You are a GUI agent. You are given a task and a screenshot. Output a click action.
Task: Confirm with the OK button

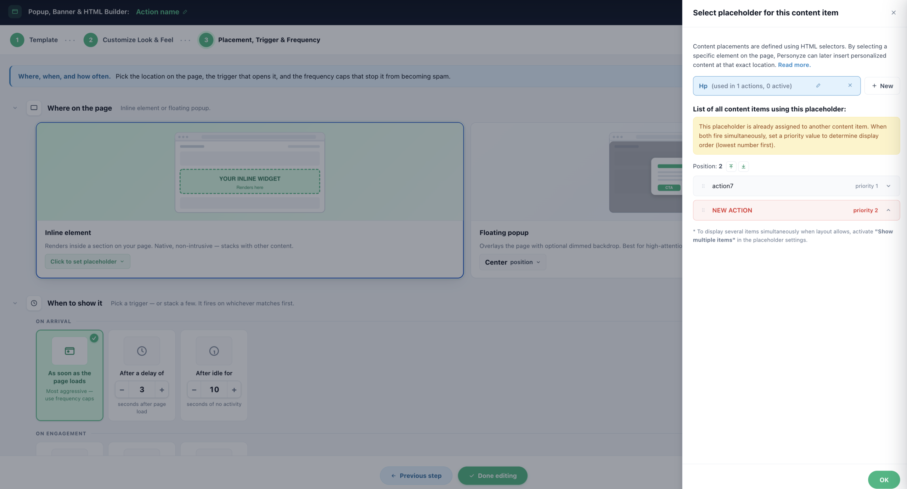click(884, 479)
